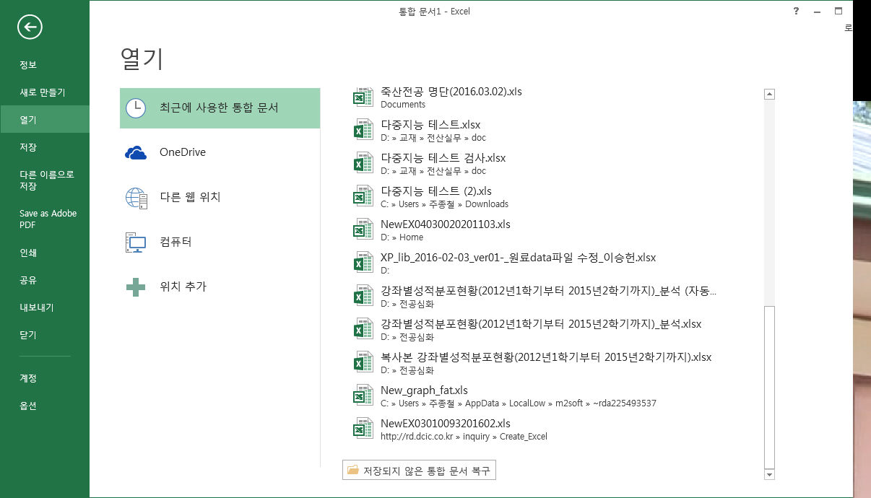Select 새로 만들기 in the sidebar

pyautogui.click(x=45, y=92)
